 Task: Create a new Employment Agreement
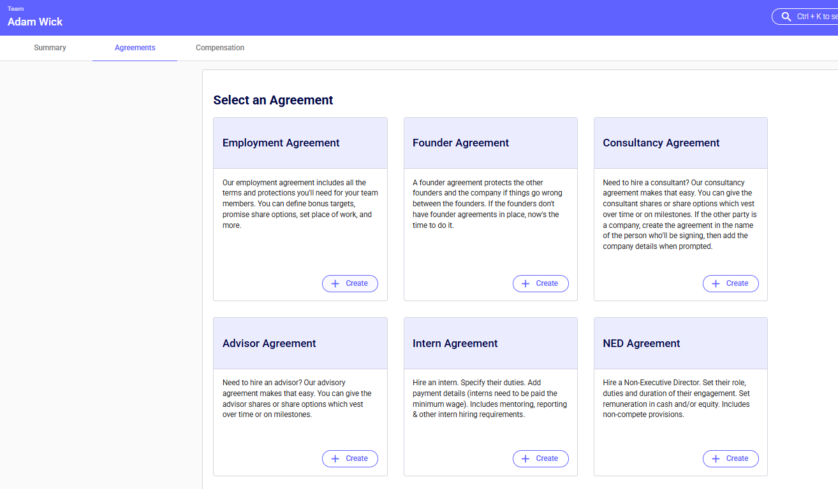(x=350, y=284)
